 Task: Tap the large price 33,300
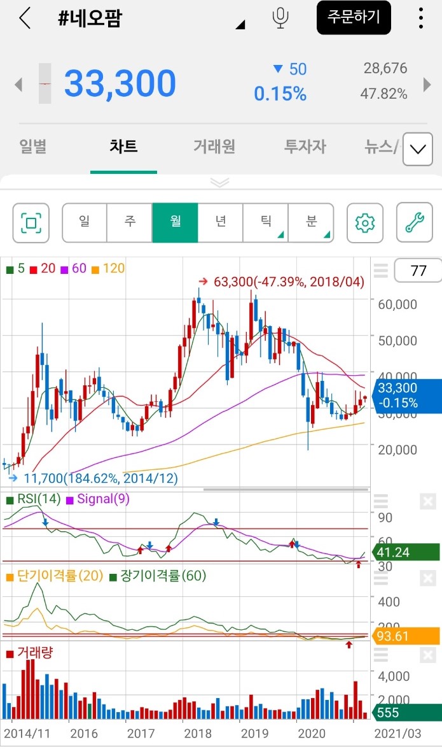coord(120,83)
